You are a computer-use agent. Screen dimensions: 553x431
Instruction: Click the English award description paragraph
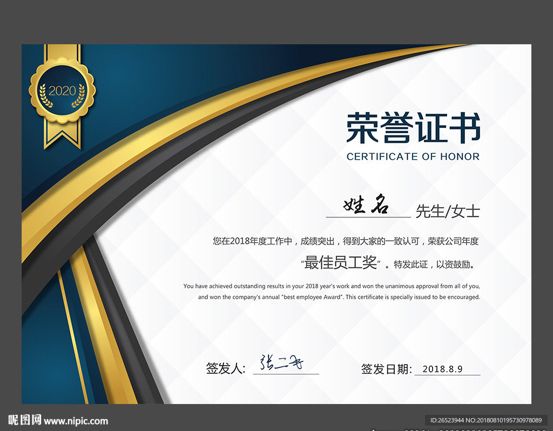point(332,291)
